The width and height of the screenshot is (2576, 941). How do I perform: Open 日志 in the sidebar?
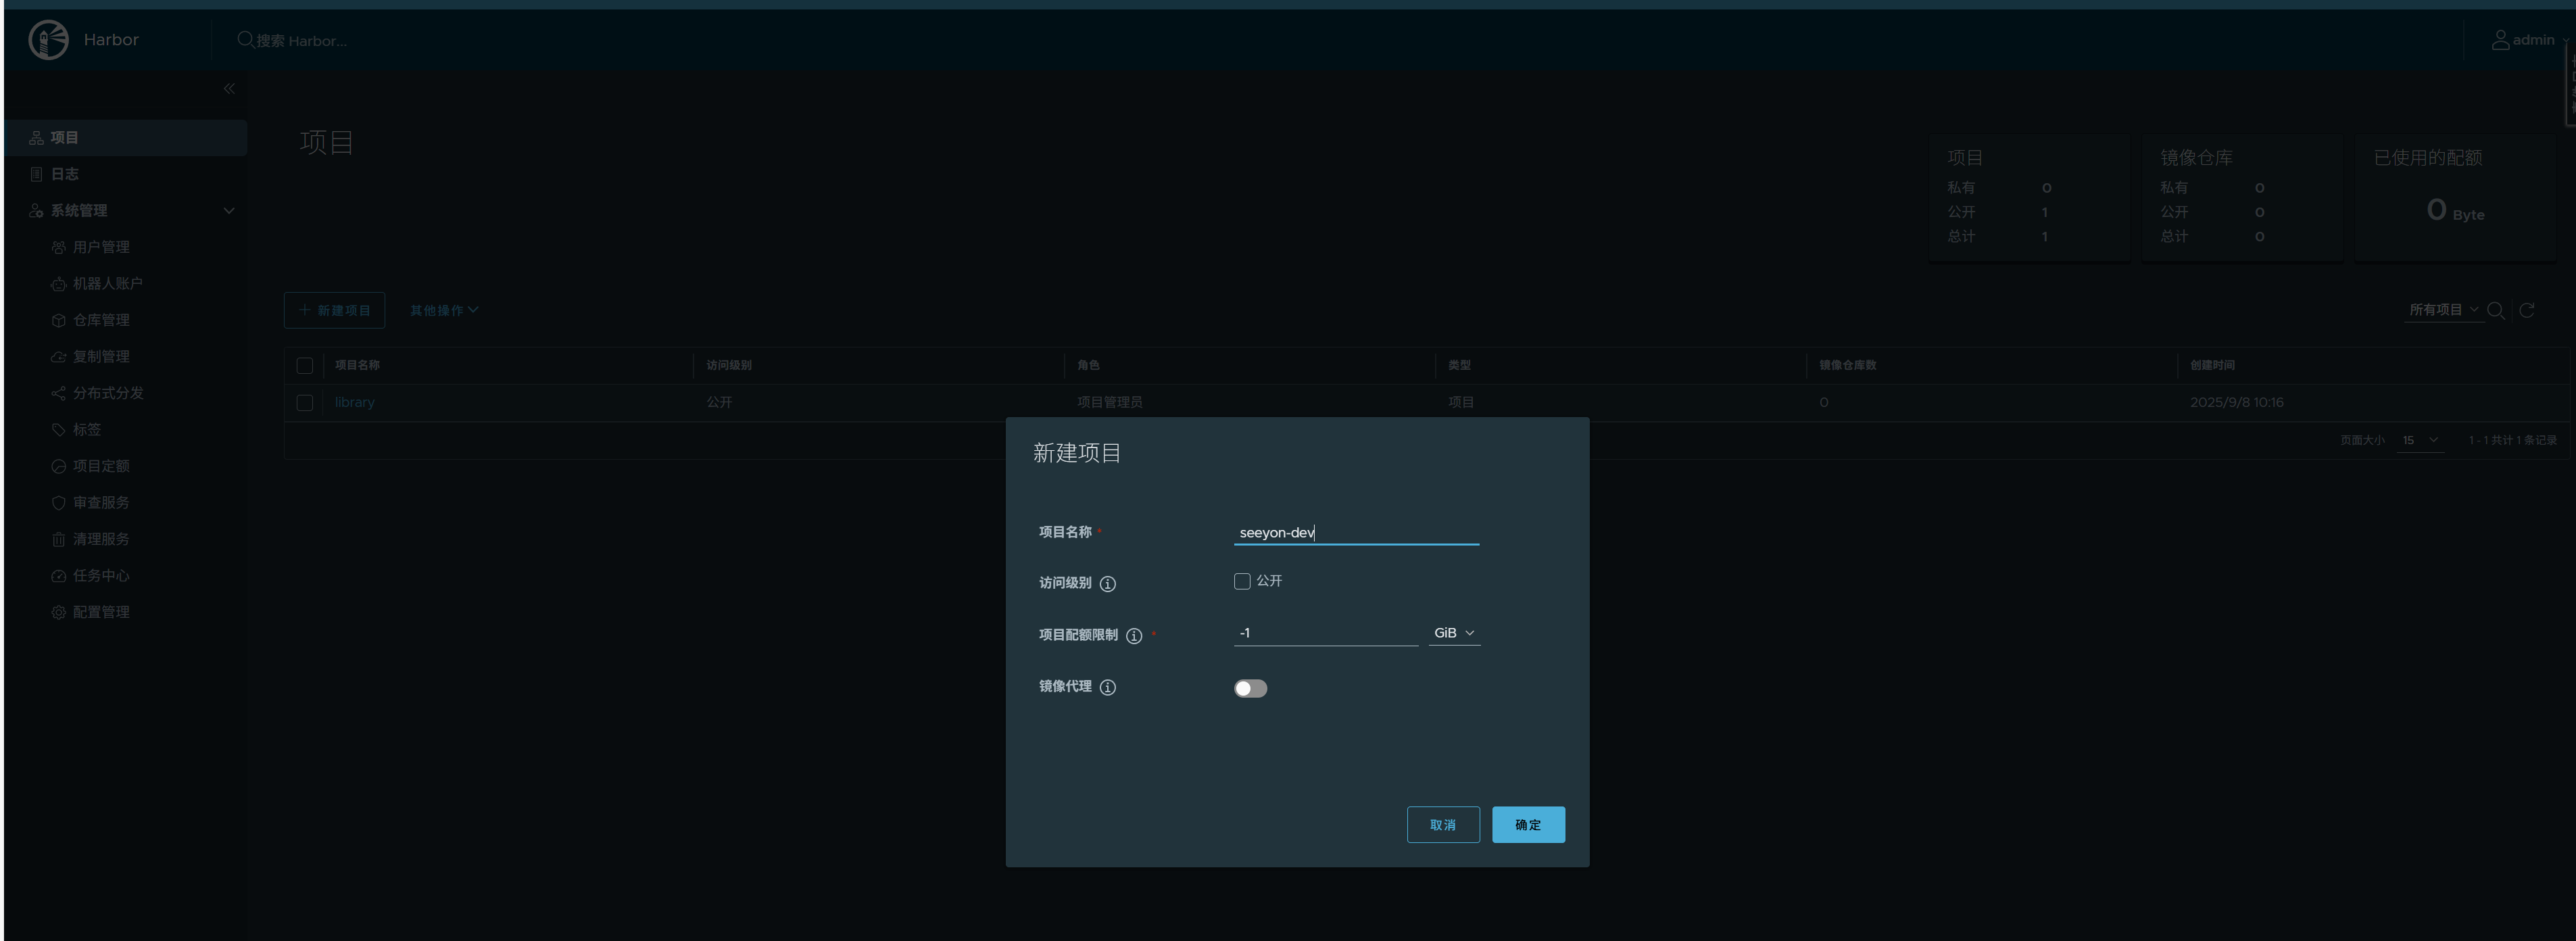(65, 174)
